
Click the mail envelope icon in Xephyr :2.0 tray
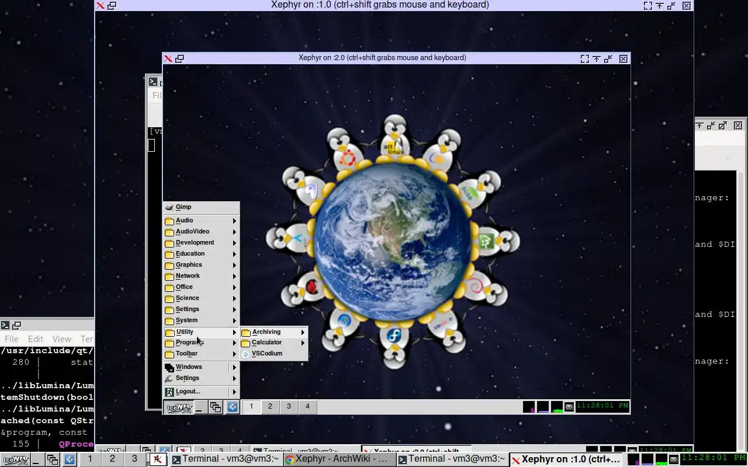click(x=569, y=407)
